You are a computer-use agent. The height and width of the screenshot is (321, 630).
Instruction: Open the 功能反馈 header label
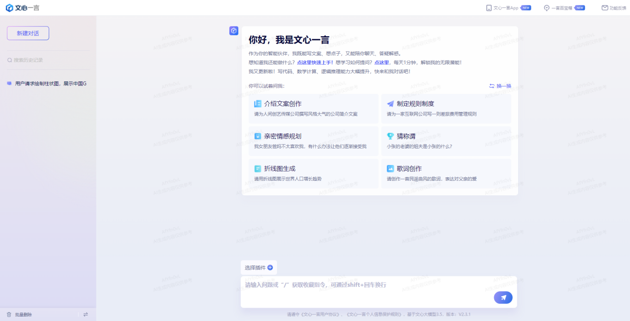tap(618, 8)
